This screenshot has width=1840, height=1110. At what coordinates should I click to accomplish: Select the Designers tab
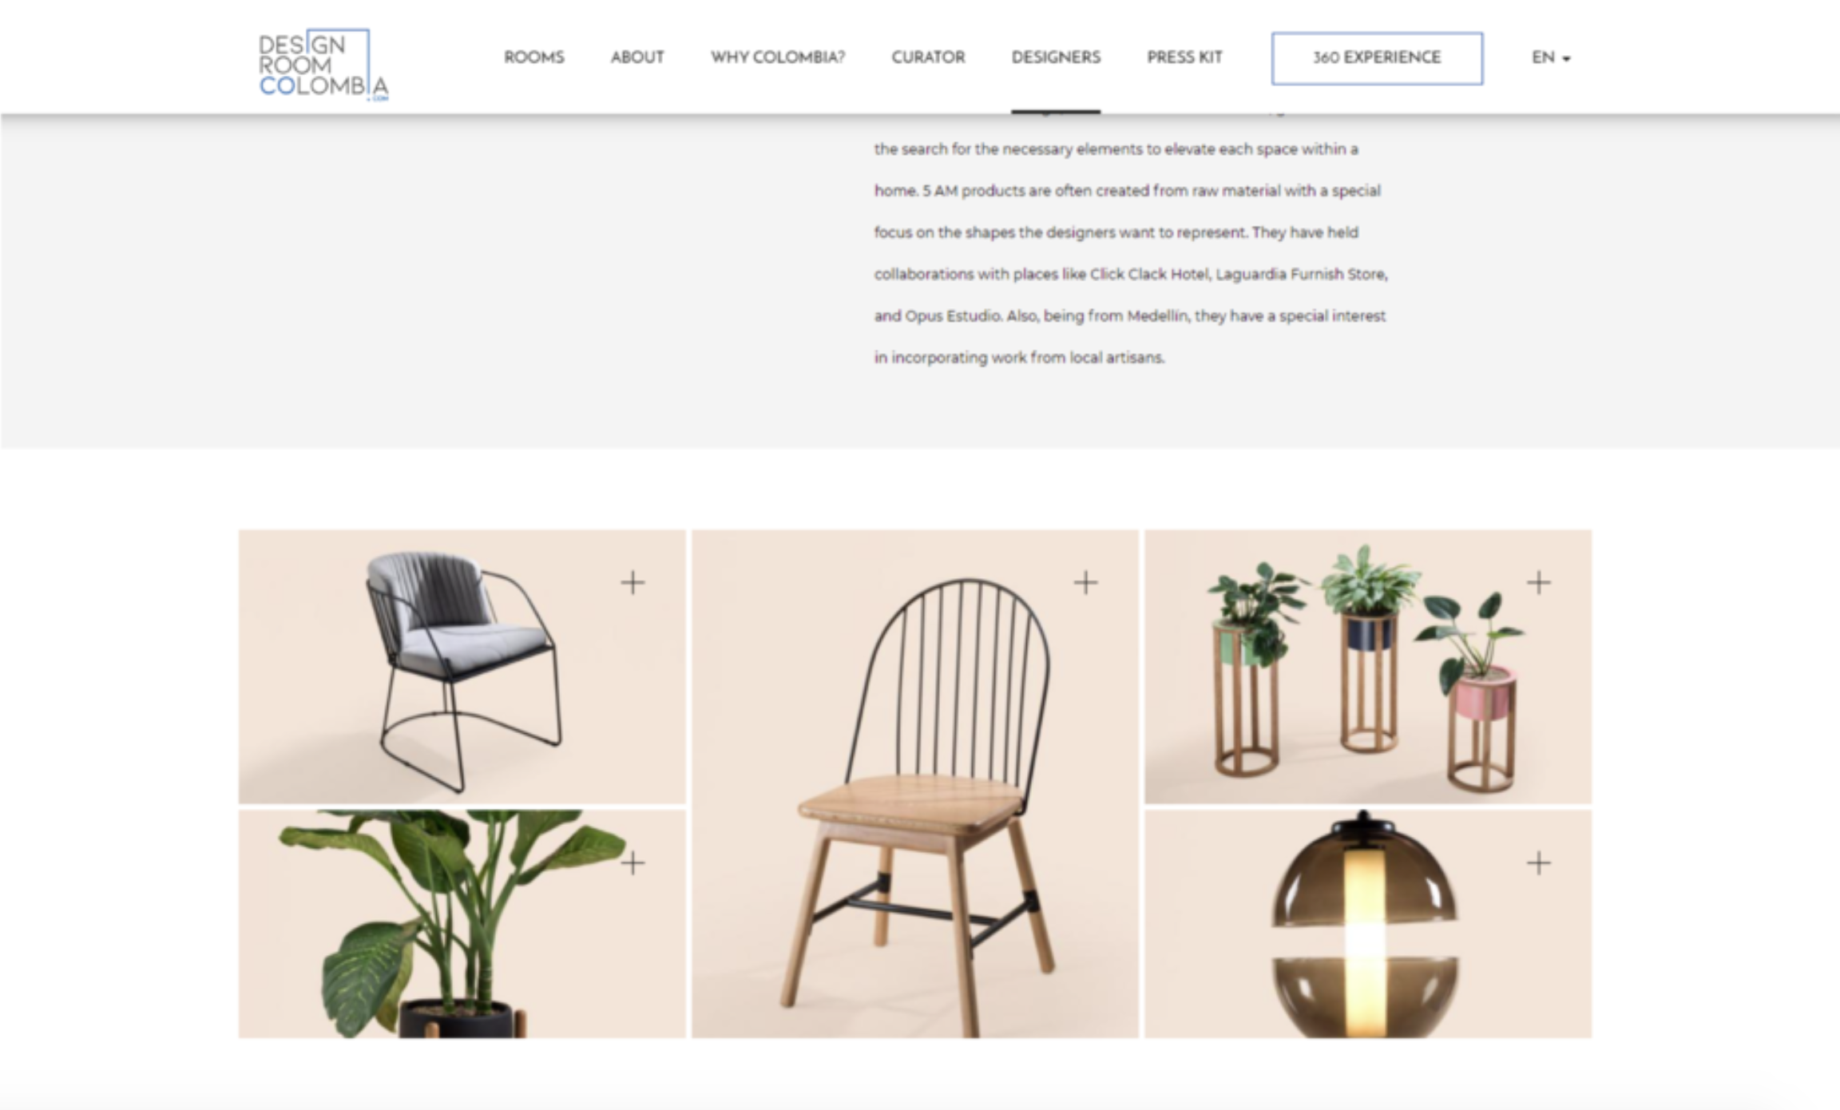1056,57
